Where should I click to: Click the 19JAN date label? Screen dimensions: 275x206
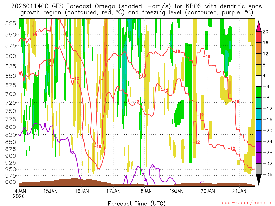(x=176, y=191)
